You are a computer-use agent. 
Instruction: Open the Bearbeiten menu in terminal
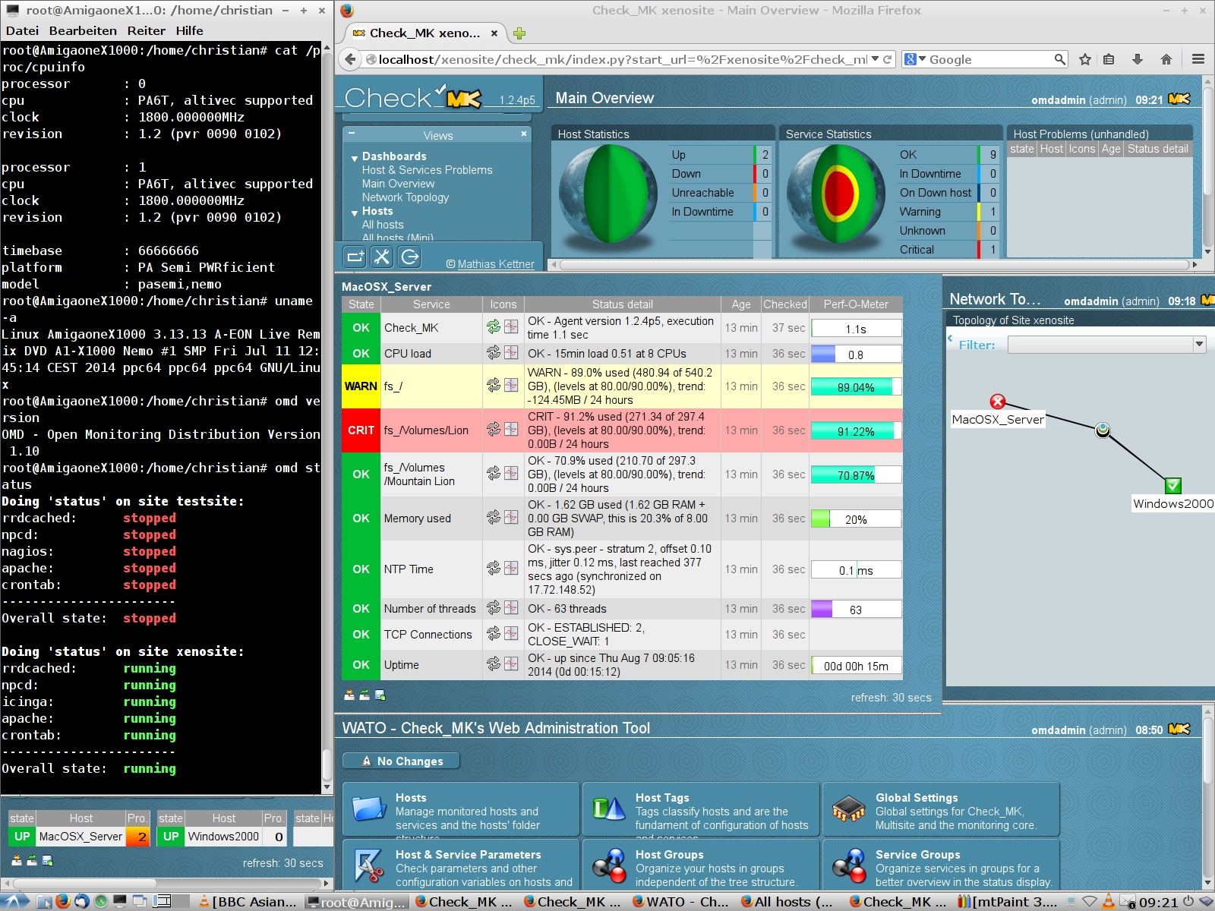point(83,30)
